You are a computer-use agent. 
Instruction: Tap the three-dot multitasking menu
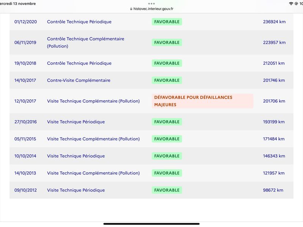(x=151, y=4)
